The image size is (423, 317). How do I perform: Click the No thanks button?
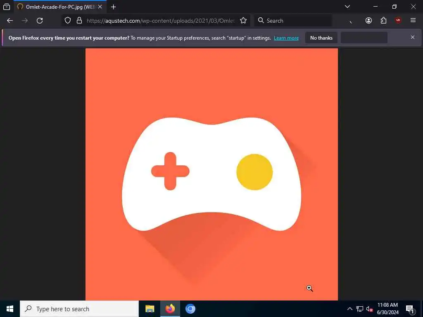pos(321,38)
